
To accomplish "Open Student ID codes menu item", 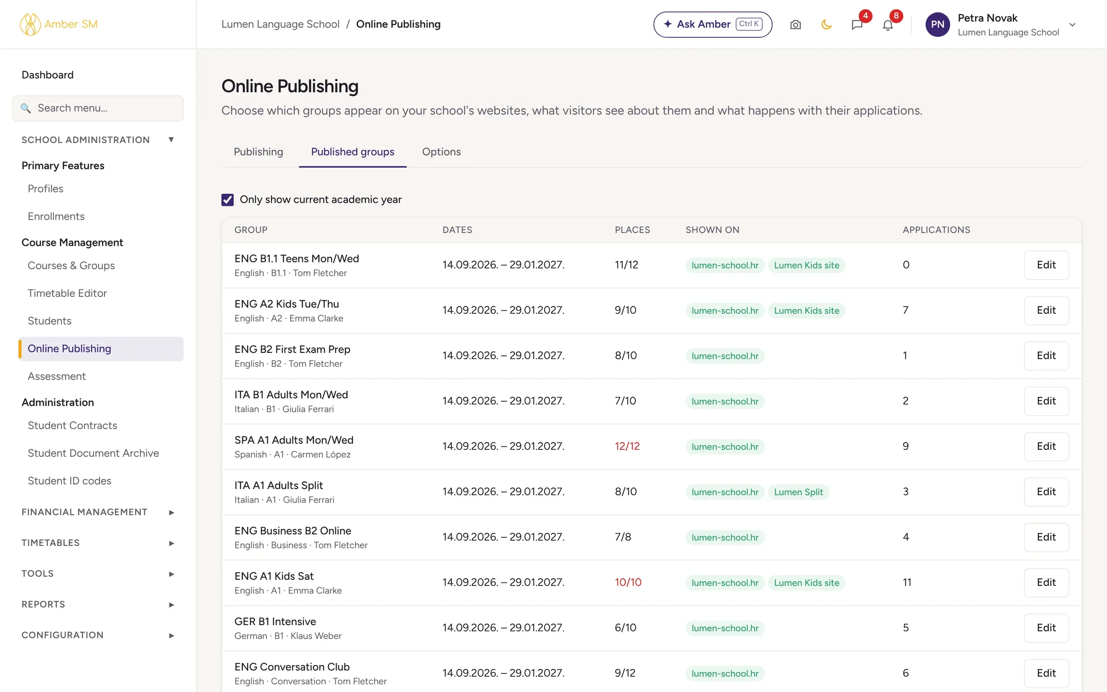I will click(69, 481).
